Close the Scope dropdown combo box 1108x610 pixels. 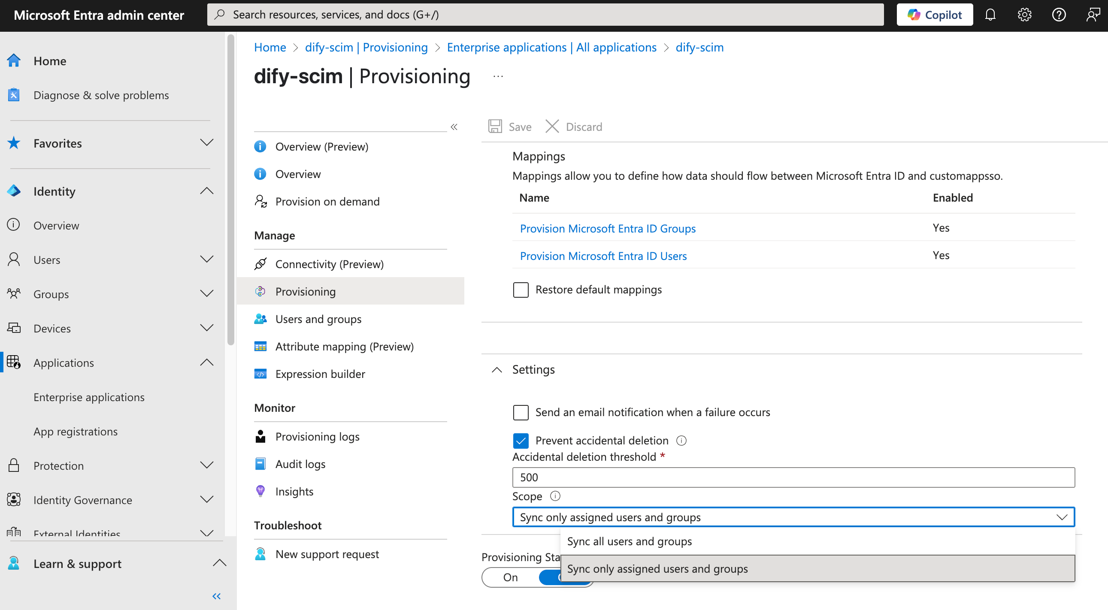[793, 517]
